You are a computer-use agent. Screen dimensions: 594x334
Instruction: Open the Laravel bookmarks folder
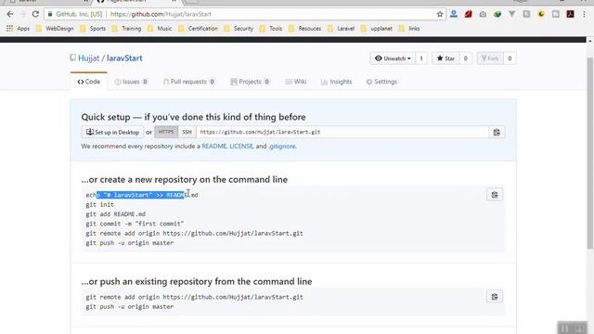[x=341, y=29]
